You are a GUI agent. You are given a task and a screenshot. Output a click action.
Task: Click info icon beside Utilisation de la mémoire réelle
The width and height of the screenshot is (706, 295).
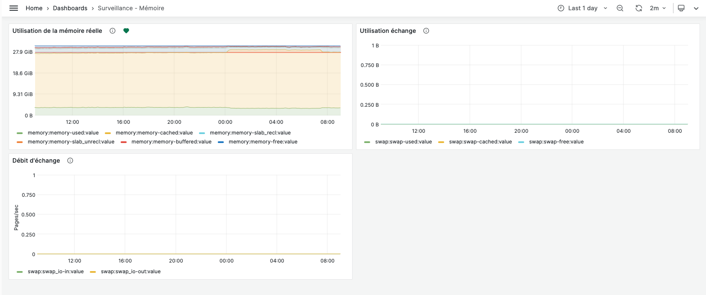click(113, 31)
